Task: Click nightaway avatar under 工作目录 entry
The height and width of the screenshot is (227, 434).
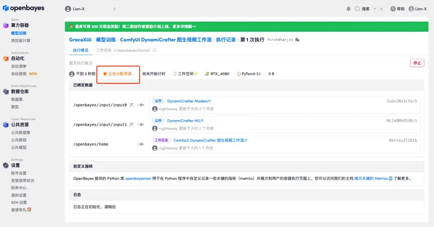Action: [155, 148]
